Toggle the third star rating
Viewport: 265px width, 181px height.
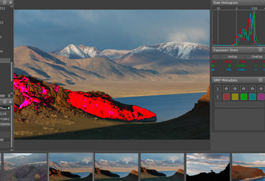[x=244, y=88]
